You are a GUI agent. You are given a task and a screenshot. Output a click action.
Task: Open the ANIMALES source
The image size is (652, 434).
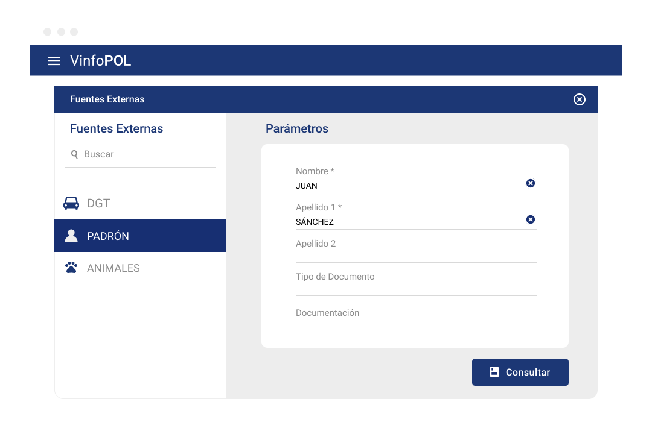click(140, 268)
